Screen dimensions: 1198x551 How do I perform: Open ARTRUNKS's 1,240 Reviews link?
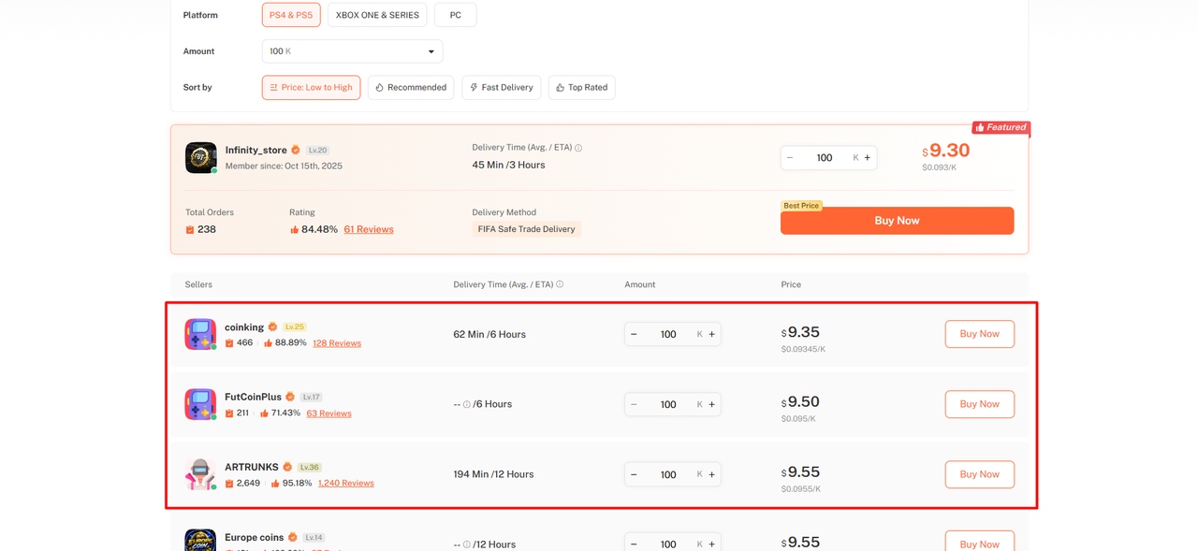pyautogui.click(x=345, y=484)
